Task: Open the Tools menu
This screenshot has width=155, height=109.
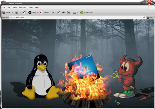Action: (x=30, y=7)
